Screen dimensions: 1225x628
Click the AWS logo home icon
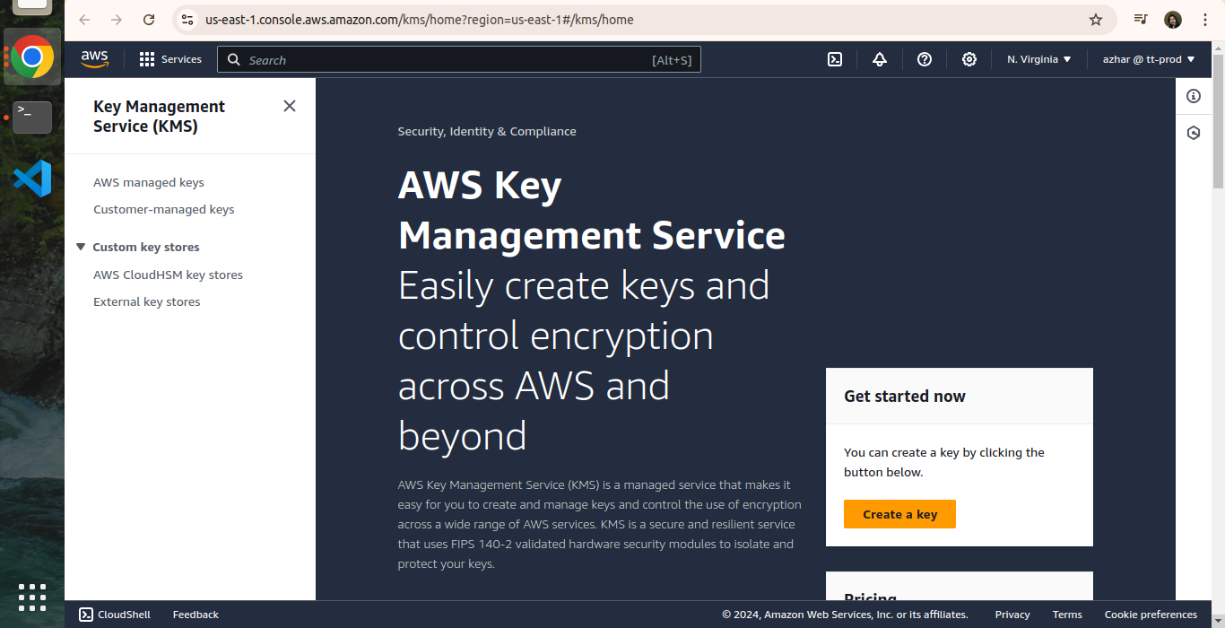94,59
